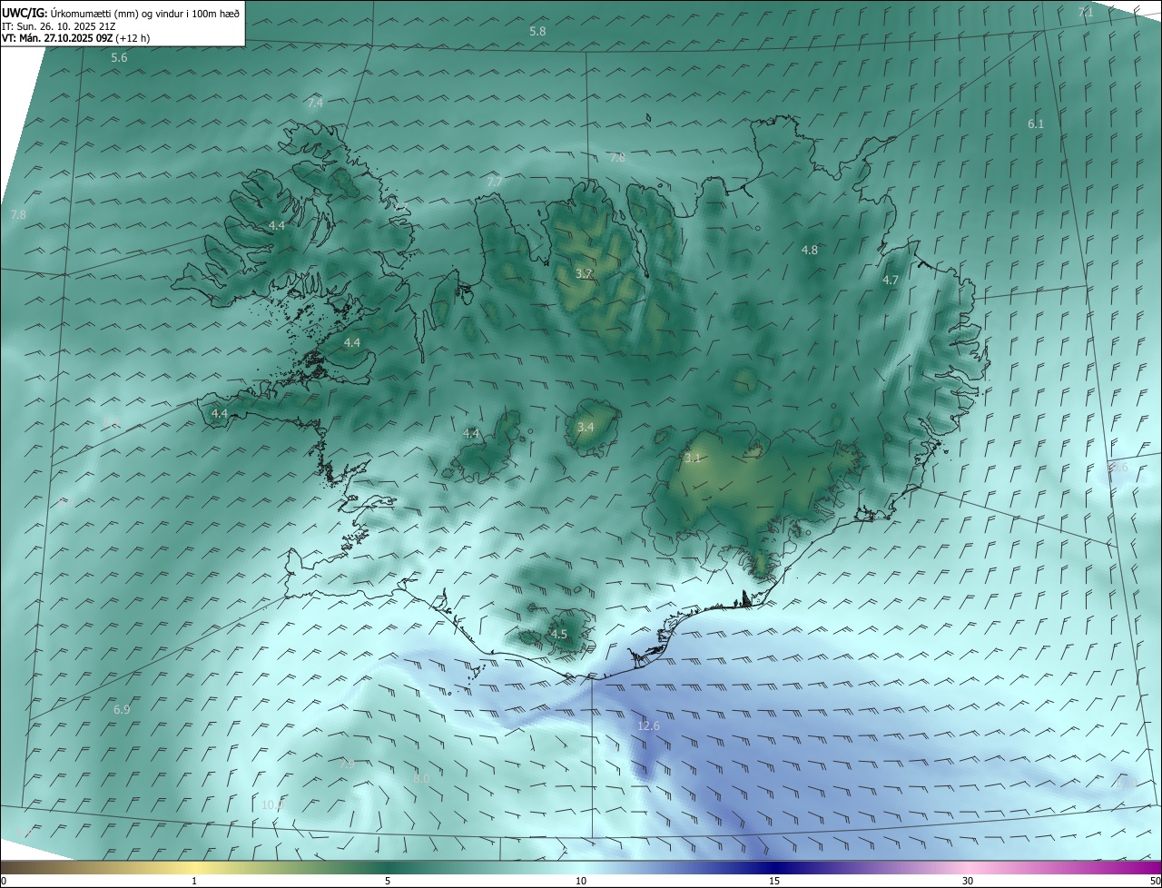
Task: Click the 3.4 value label on the map
Action: 586,427
